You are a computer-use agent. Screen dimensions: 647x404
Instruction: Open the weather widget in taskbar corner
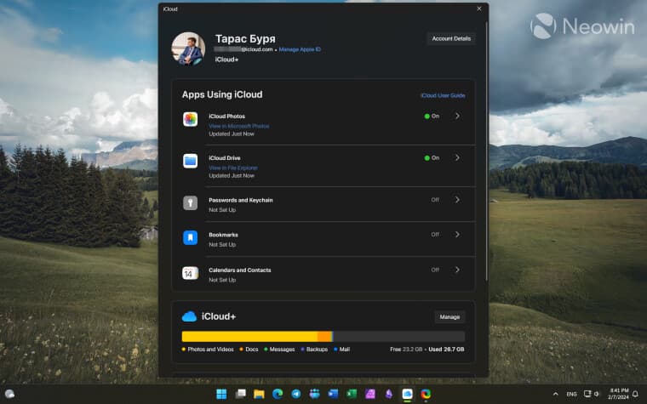pyautogui.click(x=9, y=394)
